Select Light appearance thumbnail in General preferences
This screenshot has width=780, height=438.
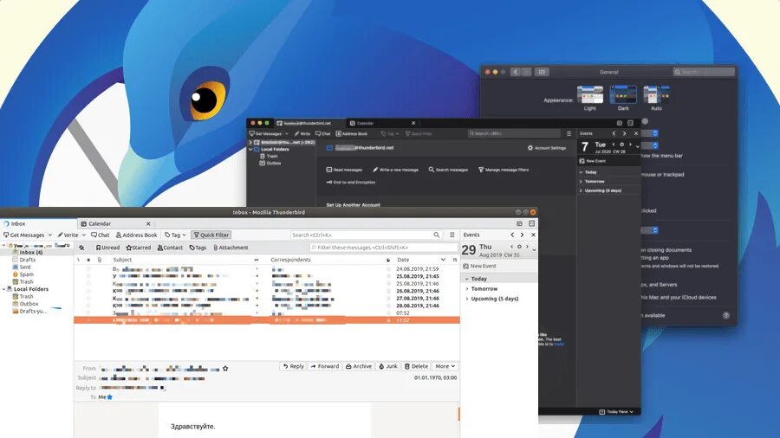pos(590,94)
